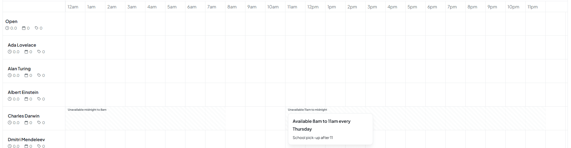571x148 pixels.
Task: Click Charles Darwin's tag icon
Action: 39,123
